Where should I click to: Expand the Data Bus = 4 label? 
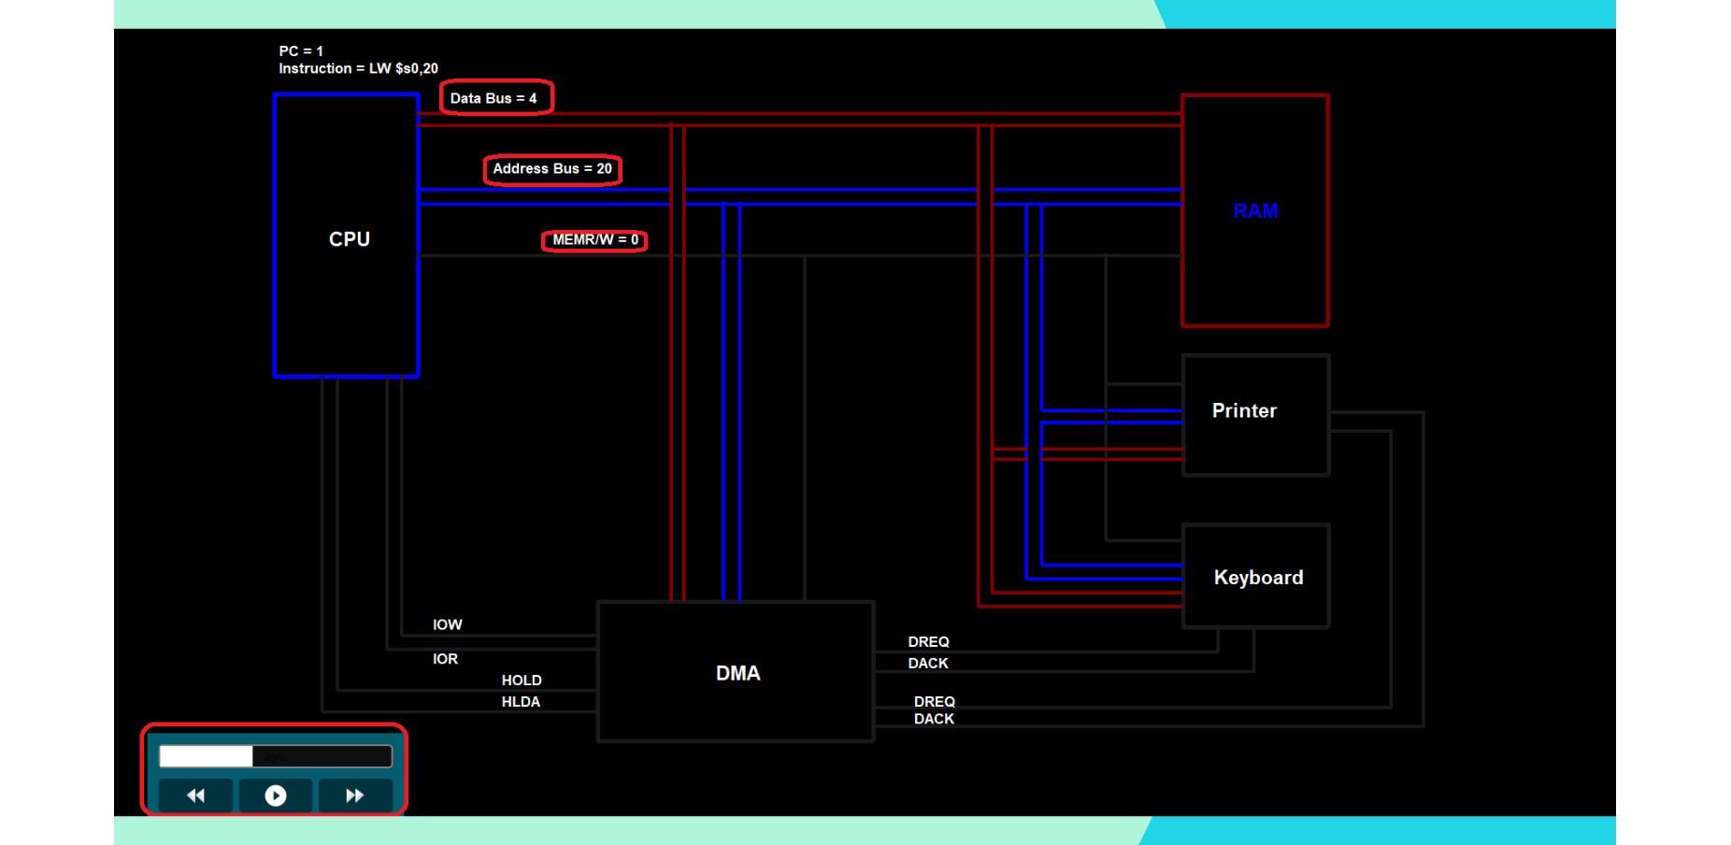(495, 96)
